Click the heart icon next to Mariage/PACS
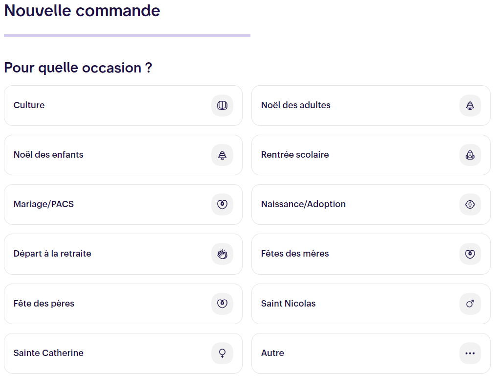The width and height of the screenshot is (496, 380). (x=223, y=205)
